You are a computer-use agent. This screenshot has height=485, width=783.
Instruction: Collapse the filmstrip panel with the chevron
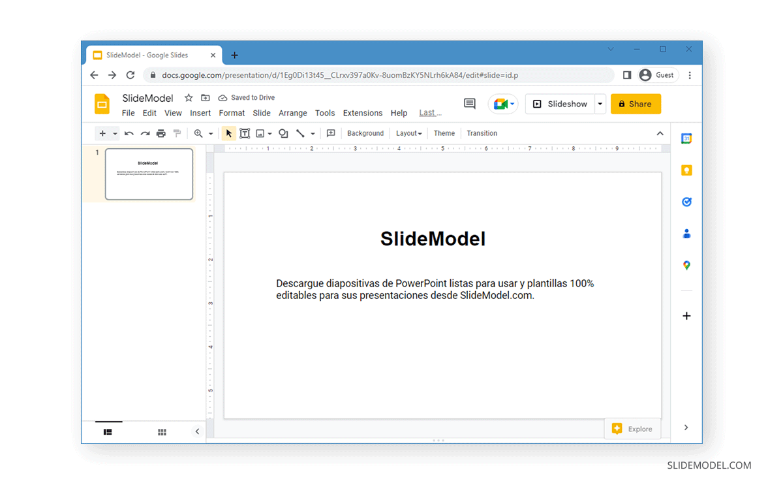(x=197, y=431)
